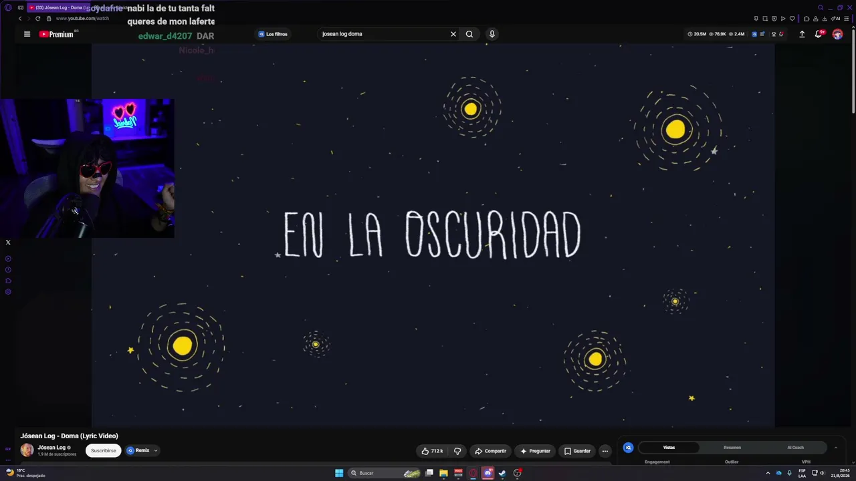
Task: Click the video title 'Jósean Log - Doma (Lyric Video)'
Action: click(69, 436)
